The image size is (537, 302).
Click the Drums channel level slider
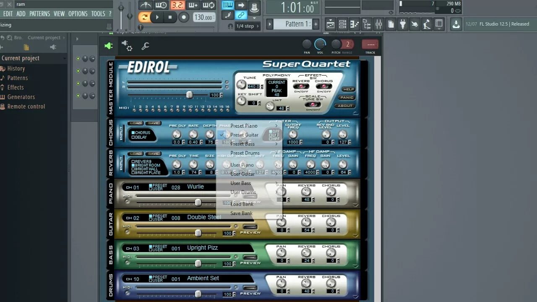click(x=198, y=294)
